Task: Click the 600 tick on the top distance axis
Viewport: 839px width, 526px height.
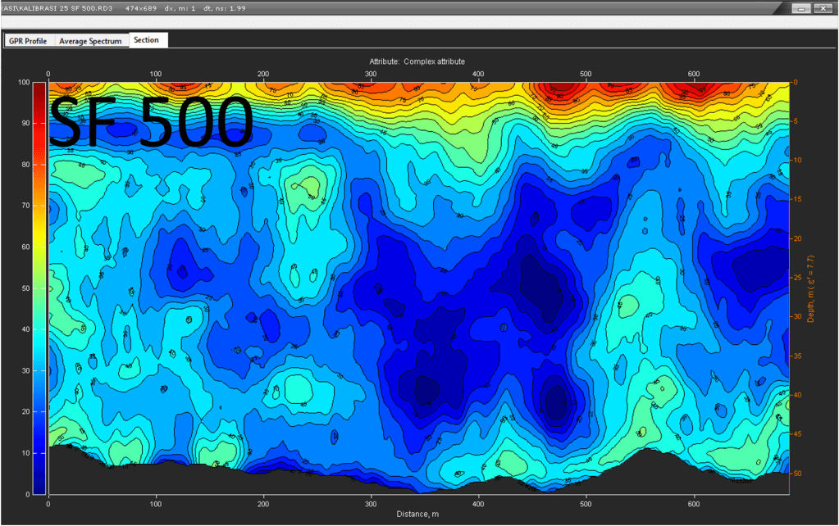Action: pyautogui.click(x=693, y=75)
